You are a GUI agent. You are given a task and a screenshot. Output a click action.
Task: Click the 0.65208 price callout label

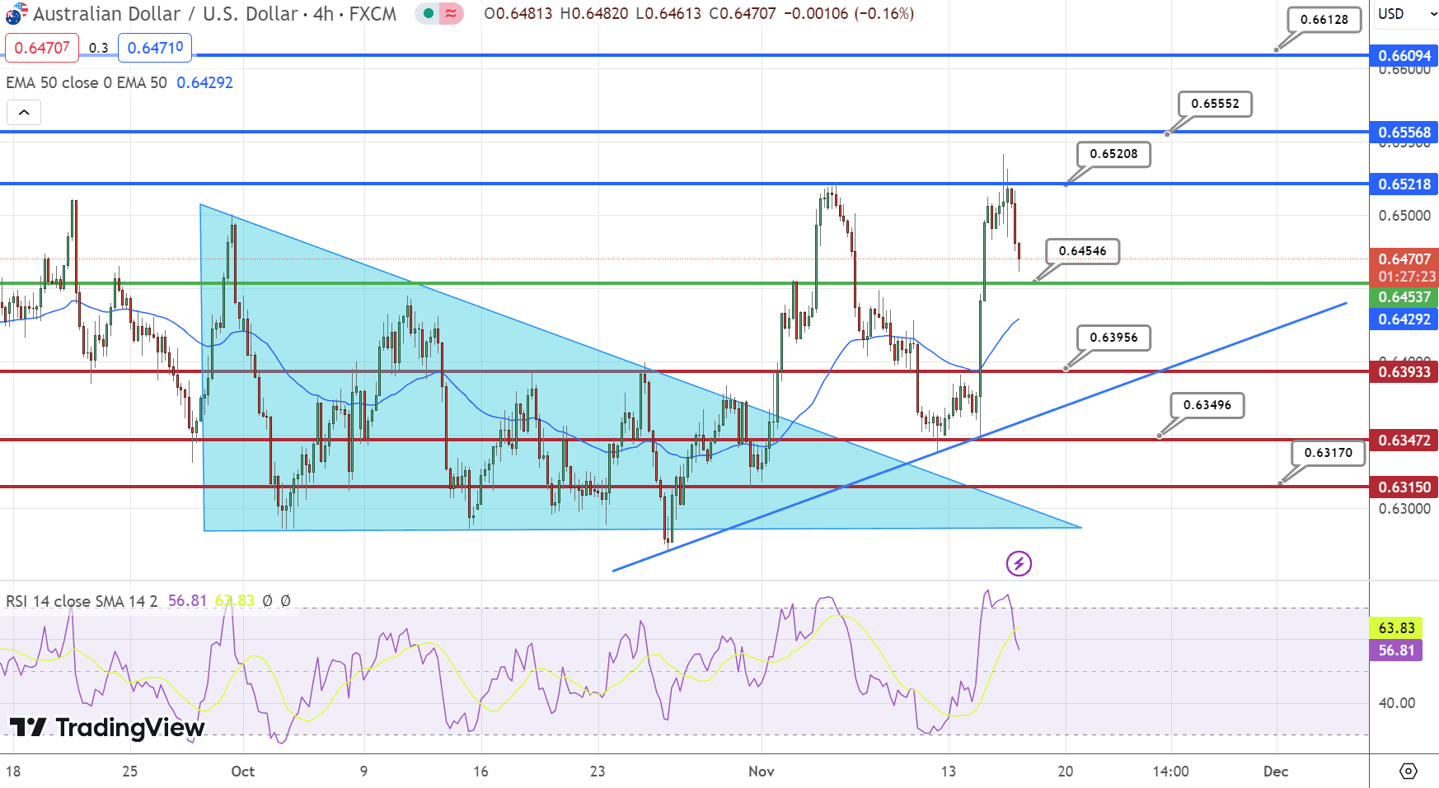tap(1114, 154)
